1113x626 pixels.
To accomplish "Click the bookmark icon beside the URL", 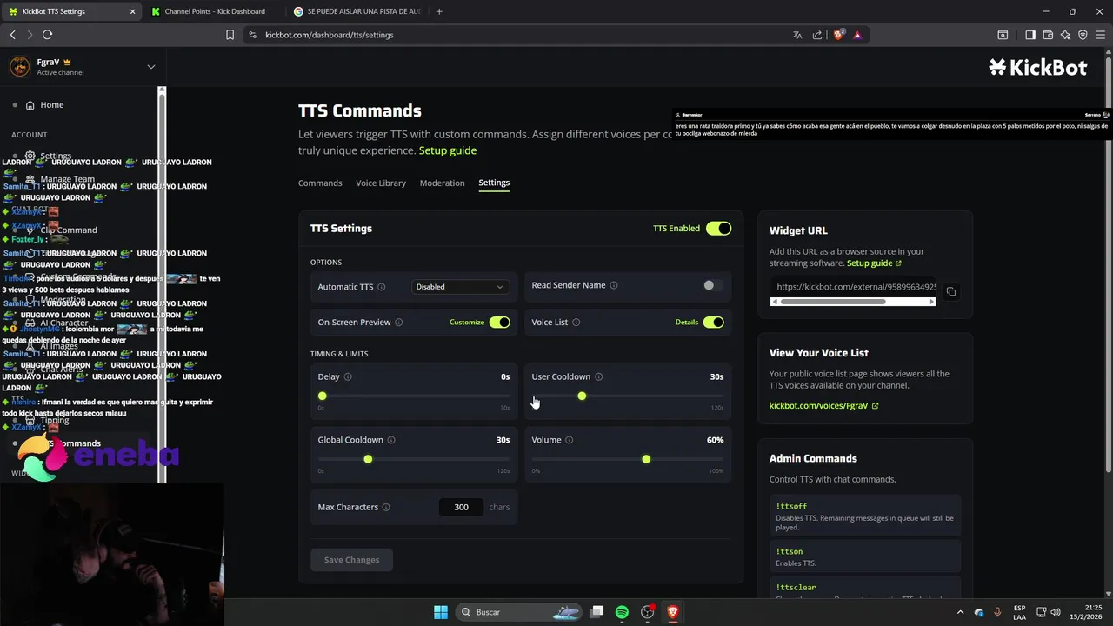I will pos(230,35).
